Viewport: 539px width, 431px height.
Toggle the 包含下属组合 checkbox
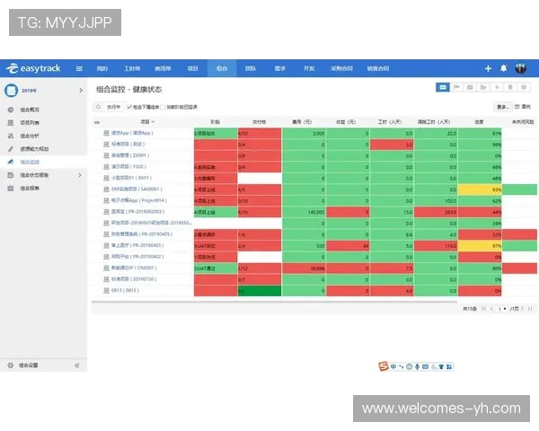tap(127, 106)
